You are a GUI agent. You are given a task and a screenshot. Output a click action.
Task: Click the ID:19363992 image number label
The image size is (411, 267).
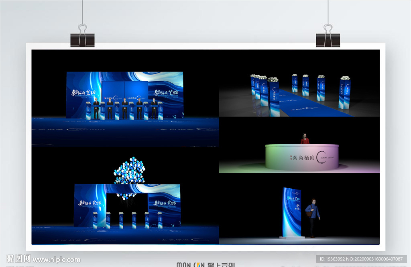tap(361, 259)
